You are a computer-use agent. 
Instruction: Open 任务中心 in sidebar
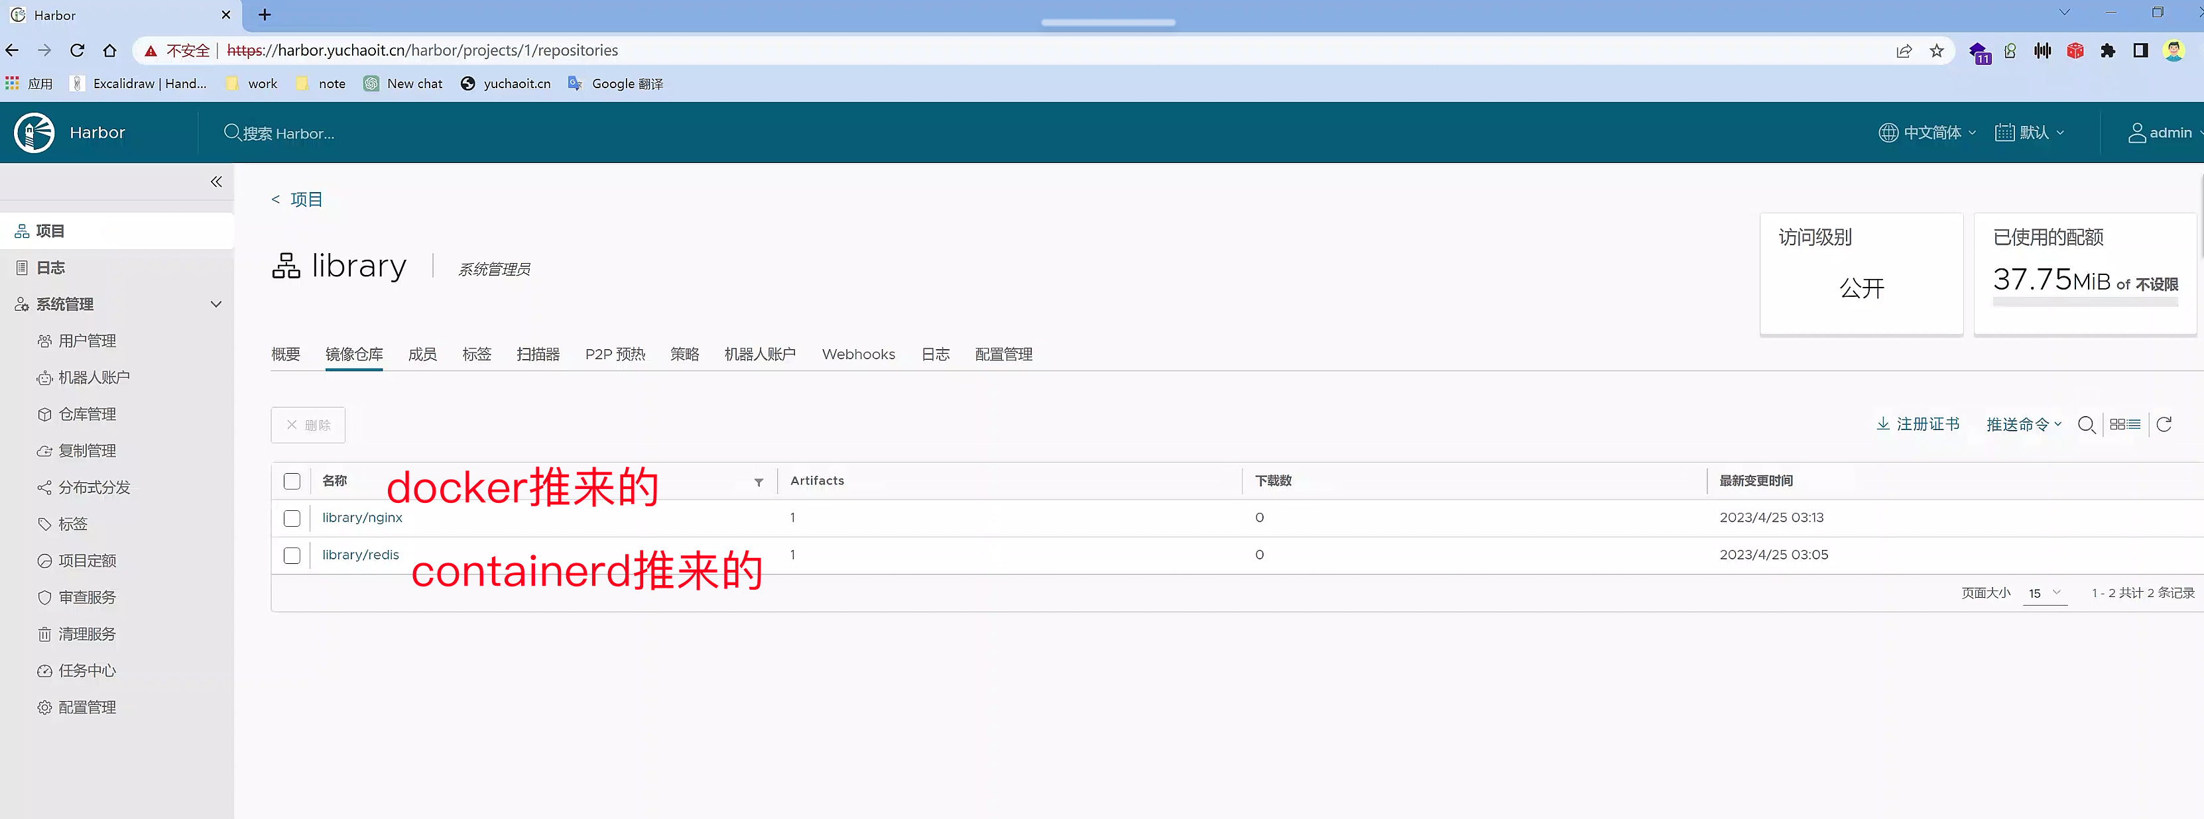point(86,671)
